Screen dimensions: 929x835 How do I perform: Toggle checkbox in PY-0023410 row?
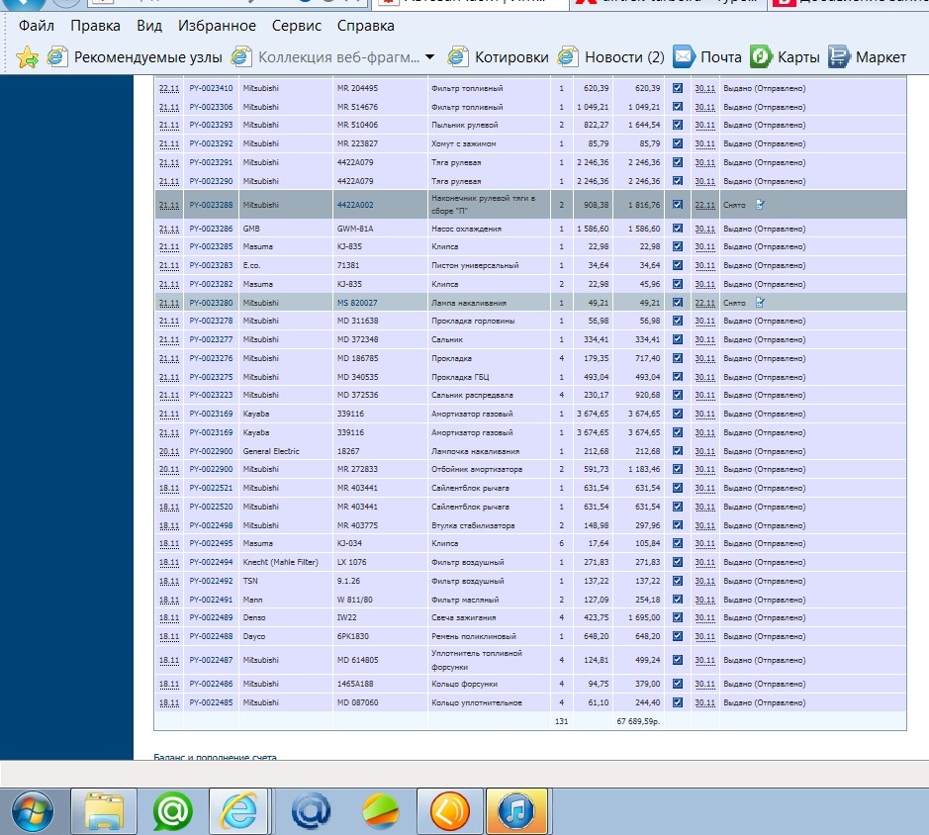(677, 88)
